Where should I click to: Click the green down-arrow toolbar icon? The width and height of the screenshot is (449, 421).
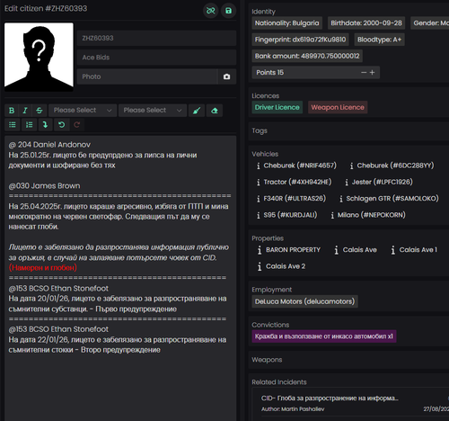pyautogui.click(x=45, y=125)
